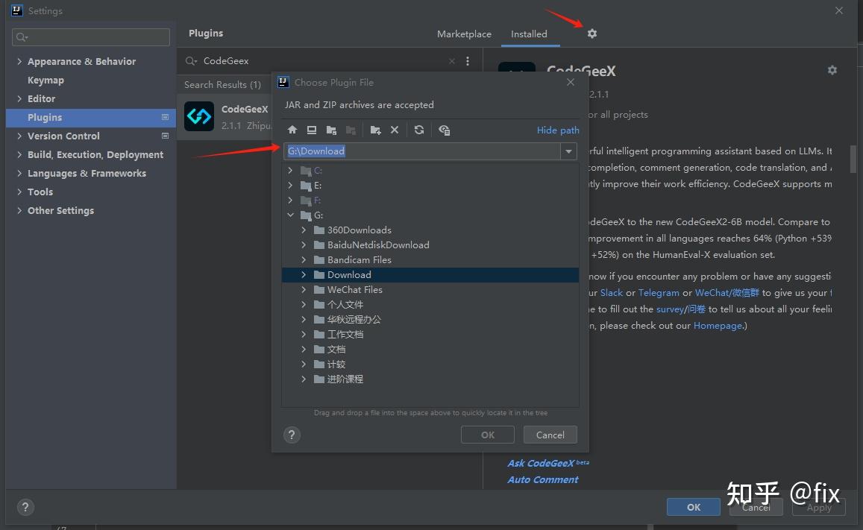Click the Hide path link
863x530 pixels.
(557, 130)
